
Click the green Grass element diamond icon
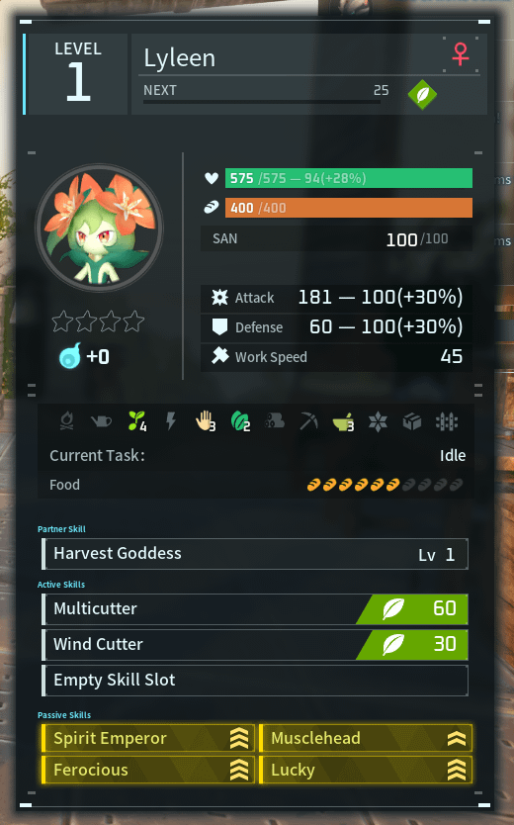click(x=422, y=95)
